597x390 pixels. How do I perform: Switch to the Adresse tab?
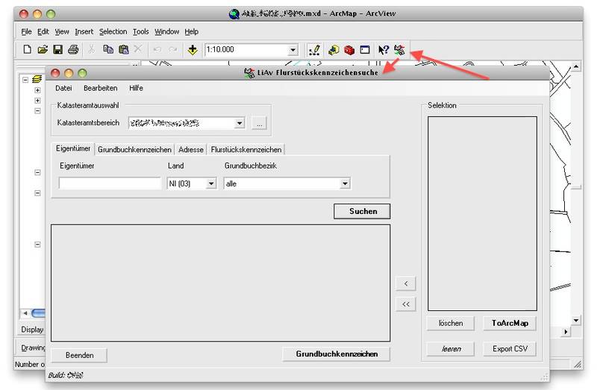(191, 150)
